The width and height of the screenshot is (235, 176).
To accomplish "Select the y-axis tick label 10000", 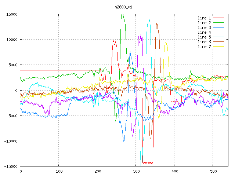I will (x=11, y=40).
